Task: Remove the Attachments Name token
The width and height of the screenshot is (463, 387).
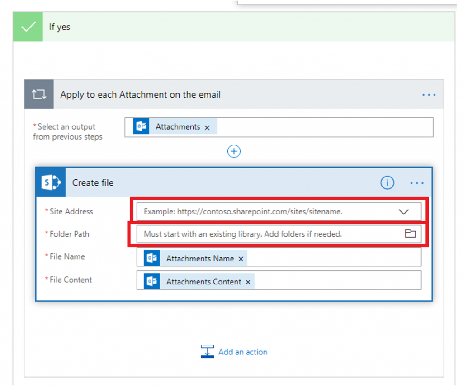Action: (x=241, y=259)
